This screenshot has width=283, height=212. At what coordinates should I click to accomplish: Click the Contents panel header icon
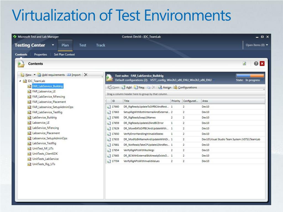[x=21, y=64]
